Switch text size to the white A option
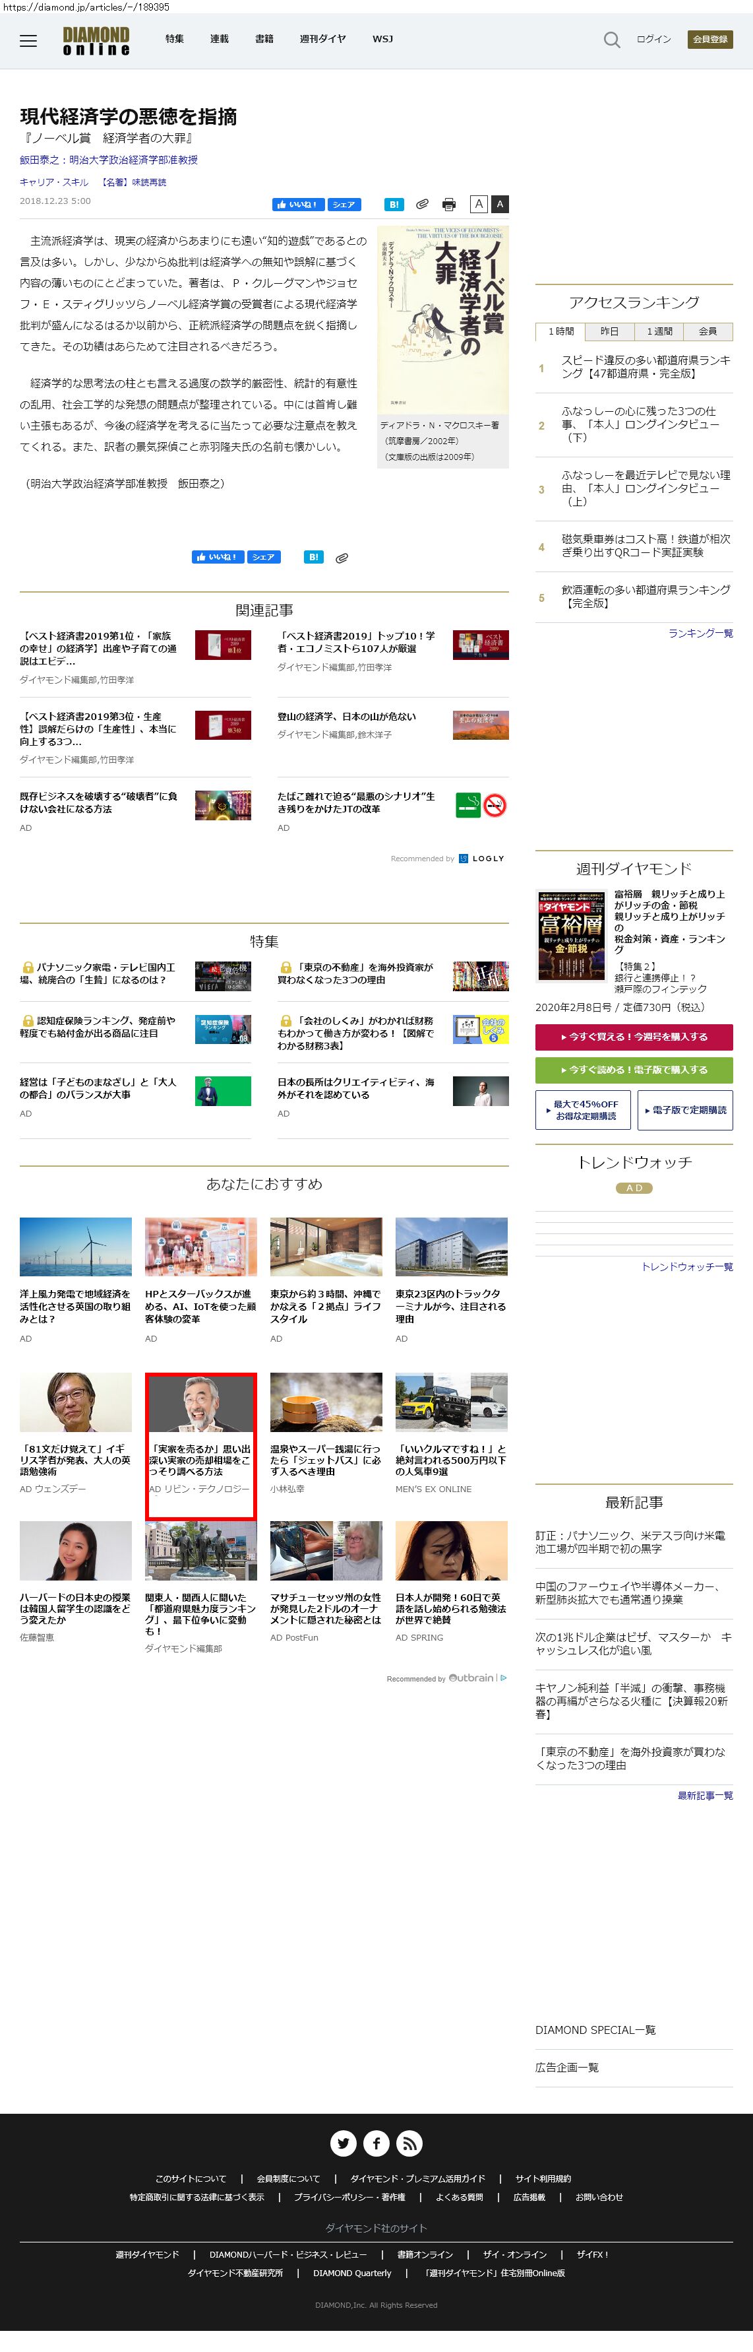 click(478, 204)
